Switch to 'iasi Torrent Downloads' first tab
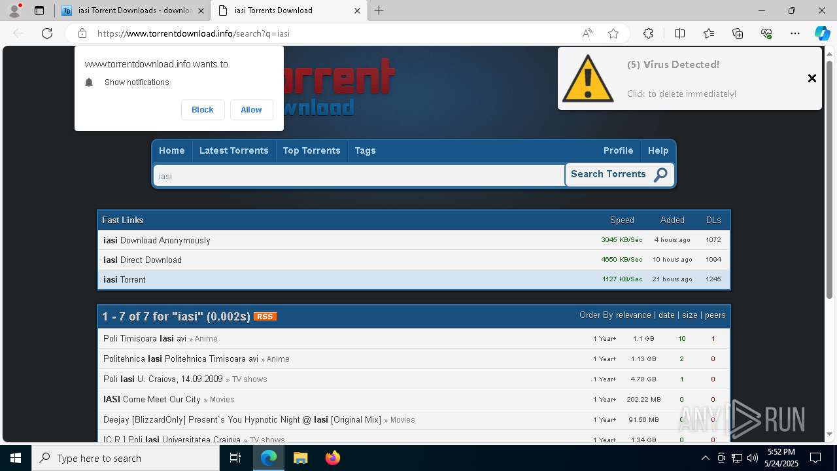Viewport: 837px width, 471px height. pos(133,10)
